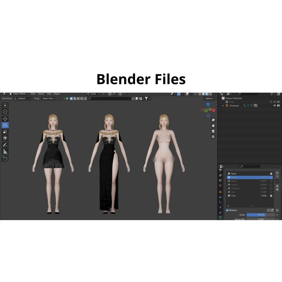This screenshot has height=282, width=282.
Task: Enable the Sad shape key checkbox
Action: click(271, 192)
